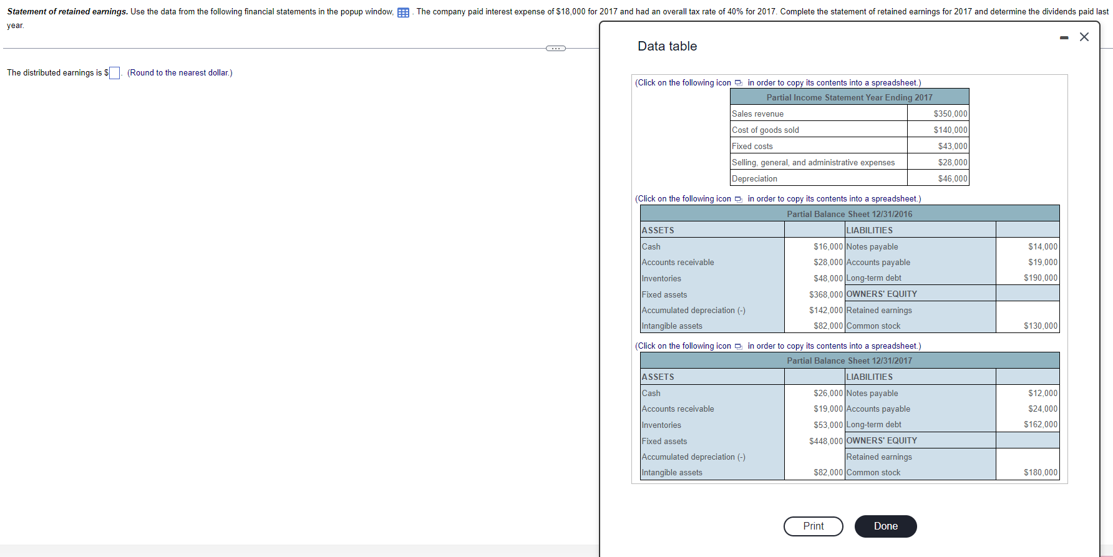Screen dimensions: 1113x557
Task: Select 2016 Cash $16,000 value
Action: tap(828, 246)
